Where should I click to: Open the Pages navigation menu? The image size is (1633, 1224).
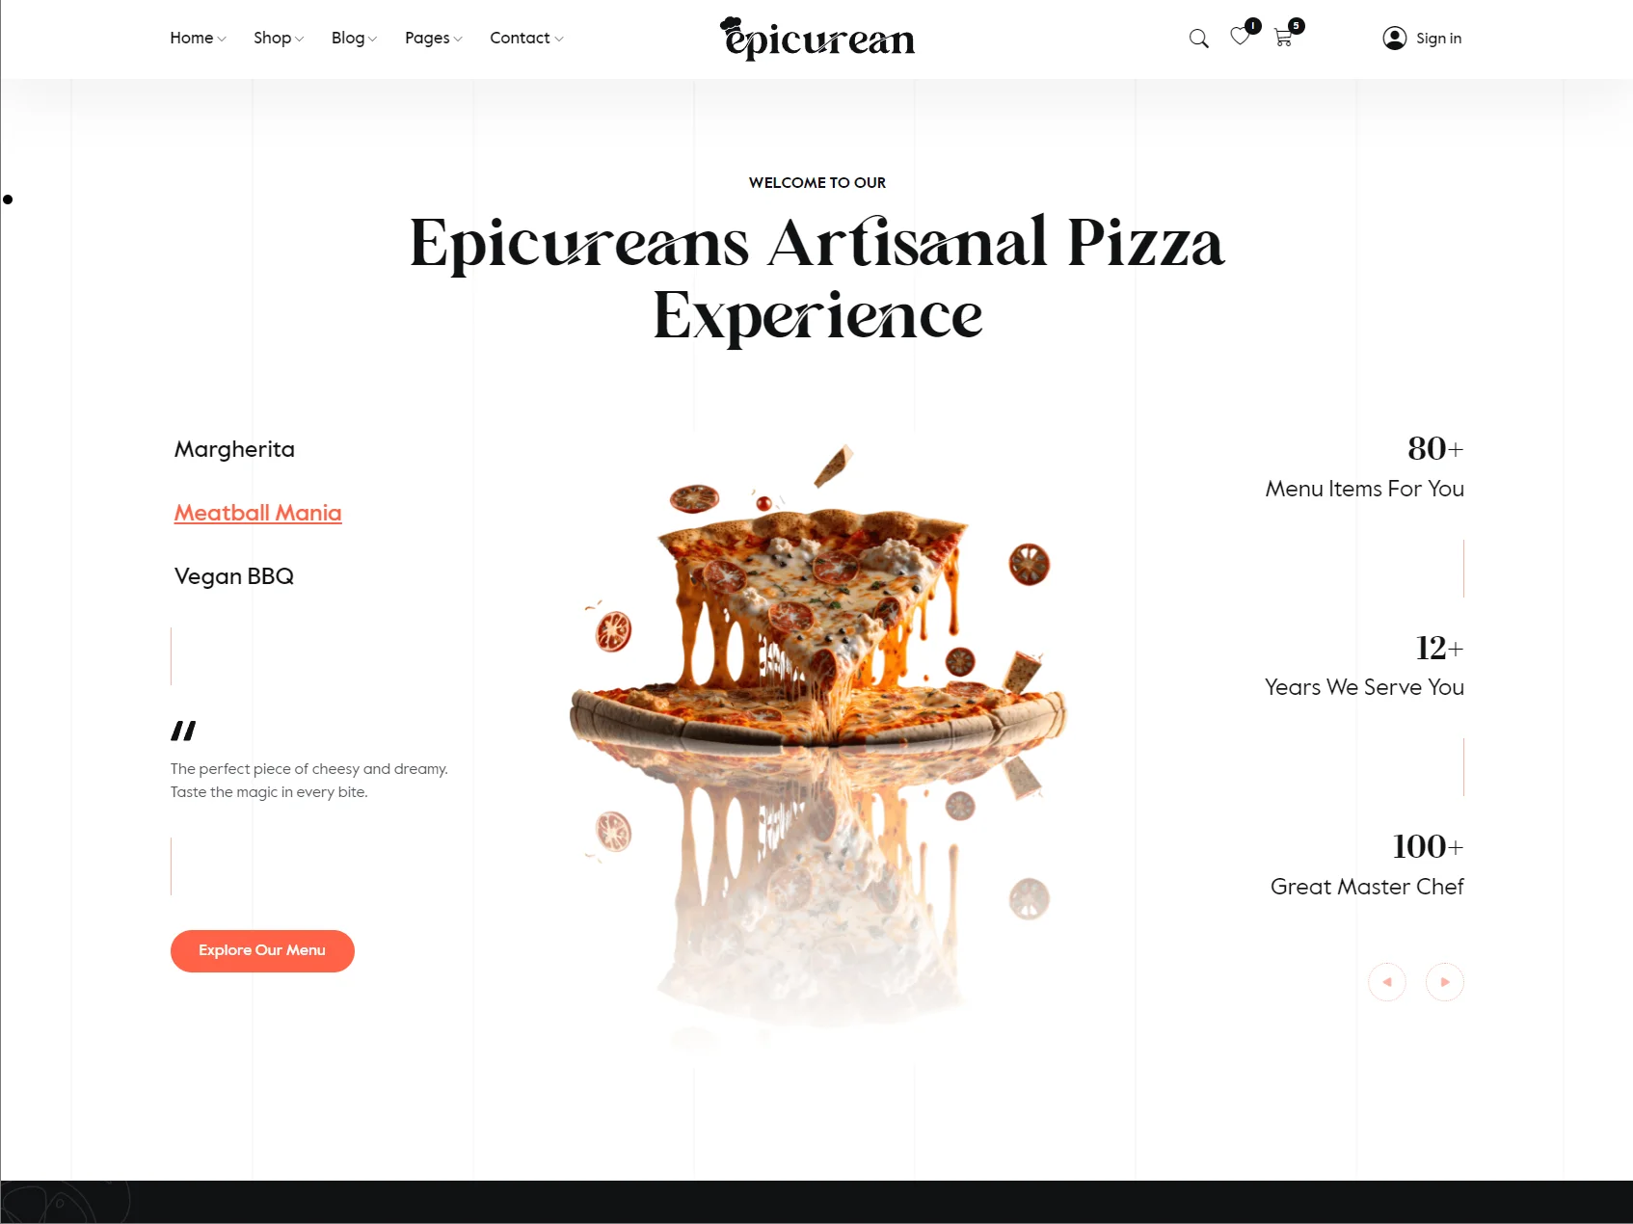click(434, 38)
